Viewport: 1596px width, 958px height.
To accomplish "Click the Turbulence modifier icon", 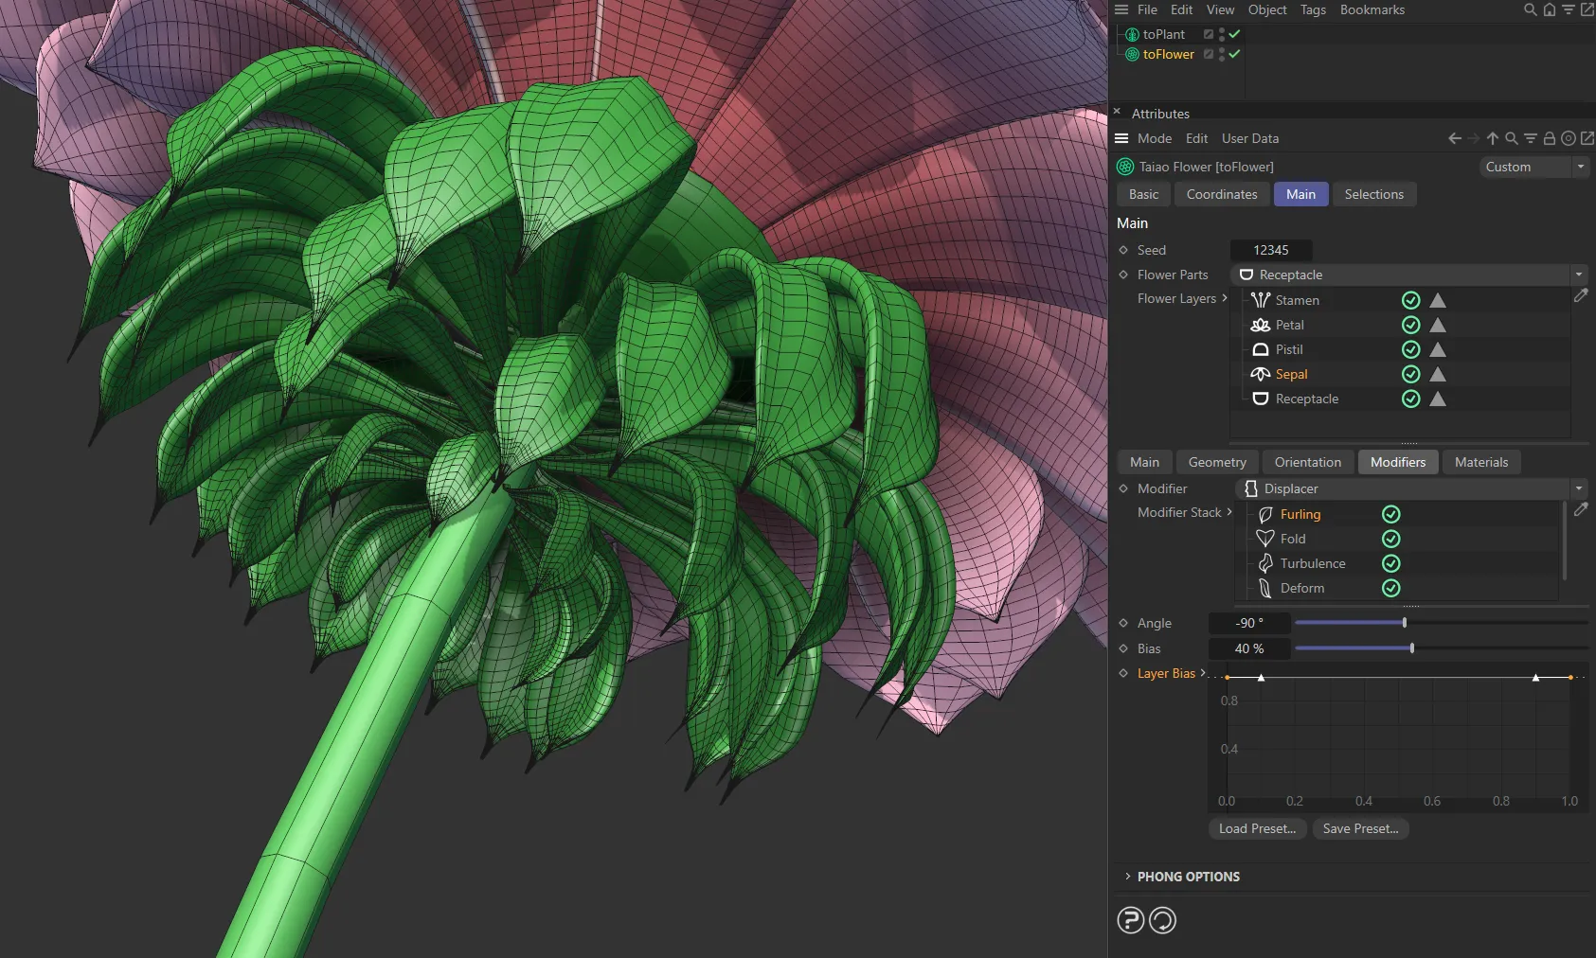I will point(1266,563).
